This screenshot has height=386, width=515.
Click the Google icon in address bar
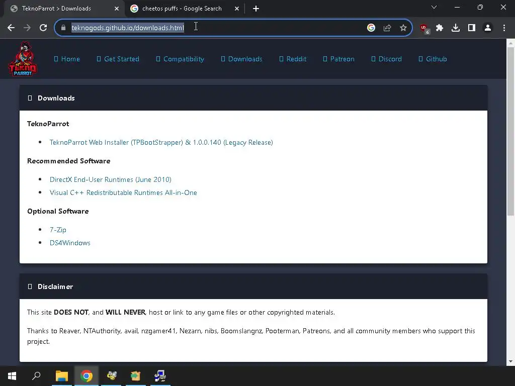(371, 28)
